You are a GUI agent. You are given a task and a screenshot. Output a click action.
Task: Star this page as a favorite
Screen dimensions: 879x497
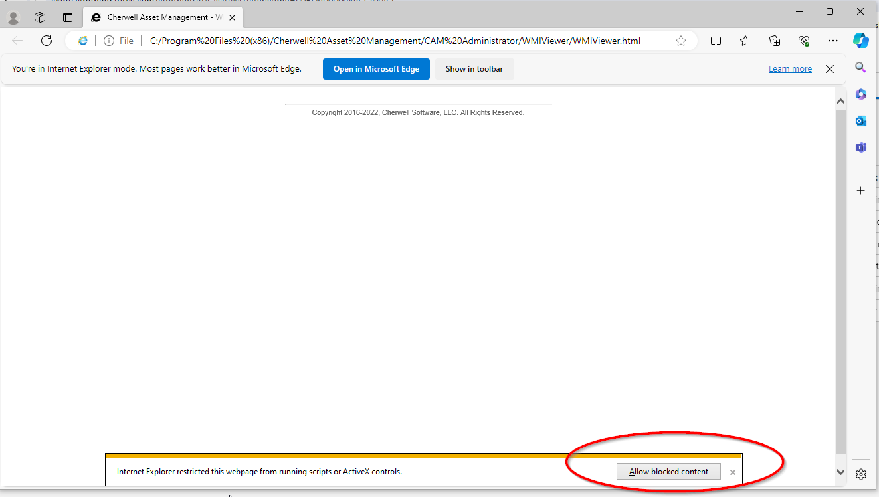681,41
